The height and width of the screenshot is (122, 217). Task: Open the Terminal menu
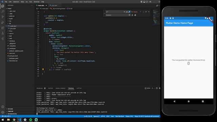37,2
